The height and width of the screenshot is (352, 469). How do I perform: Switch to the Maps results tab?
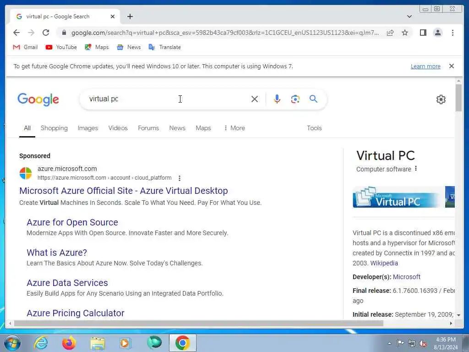(203, 128)
